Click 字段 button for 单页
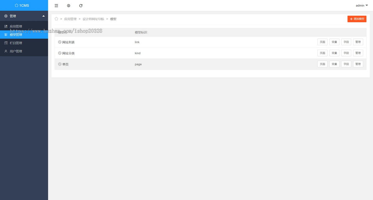 pos(346,64)
